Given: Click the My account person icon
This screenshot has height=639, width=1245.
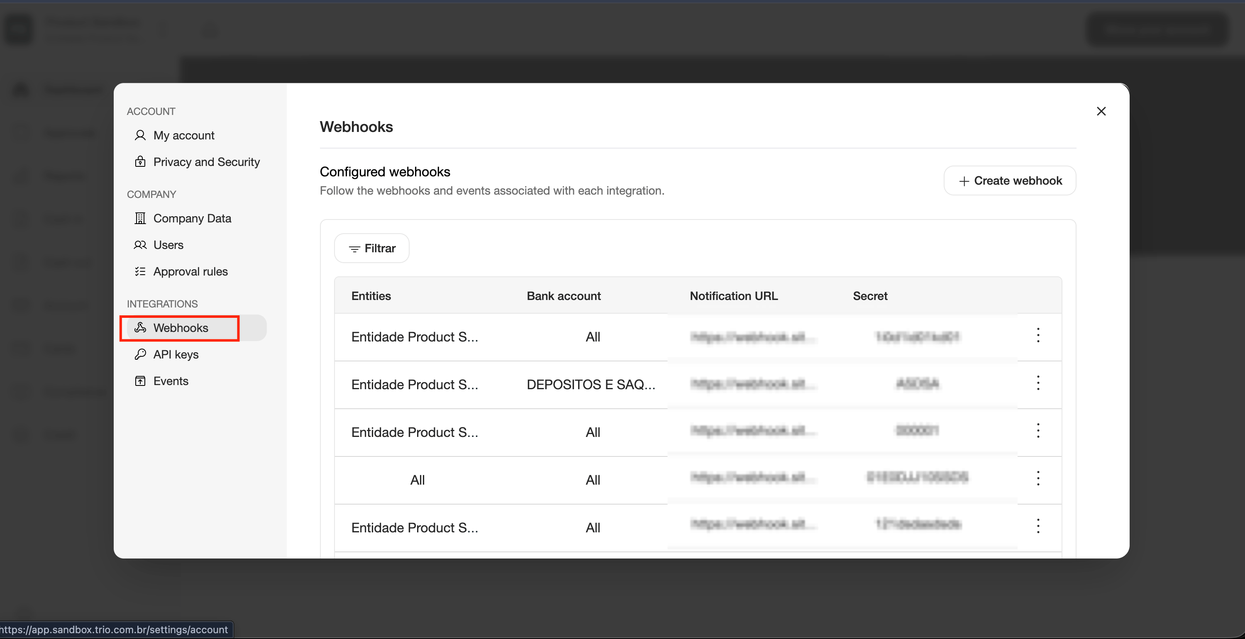Looking at the screenshot, I should coord(140,135).
